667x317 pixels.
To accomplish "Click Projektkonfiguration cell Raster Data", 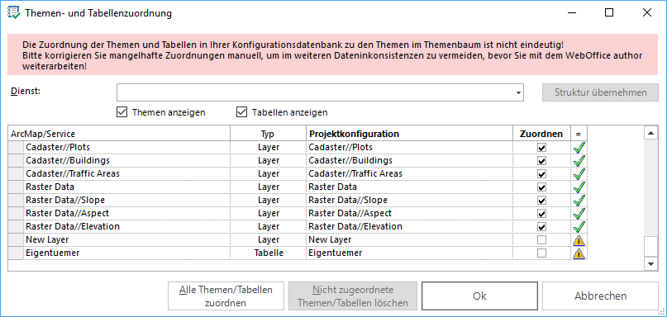I will tap(409, 187).
